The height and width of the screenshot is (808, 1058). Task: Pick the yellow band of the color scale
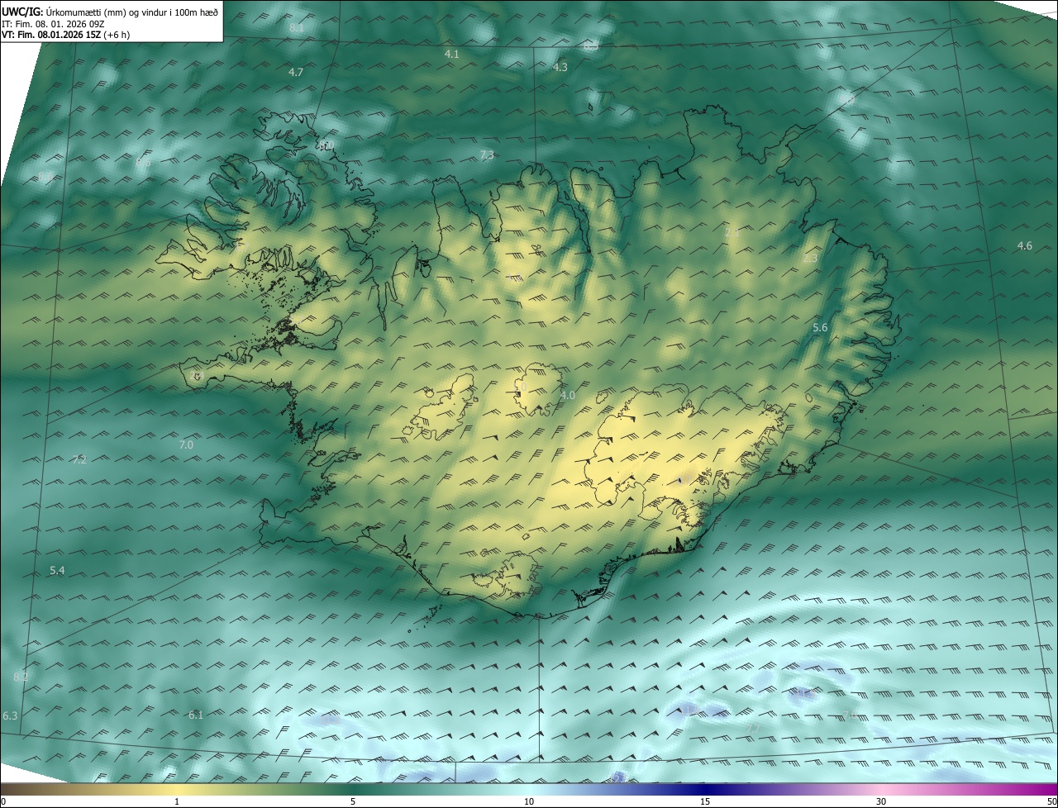pyautogui.click(x=177, y=789)
